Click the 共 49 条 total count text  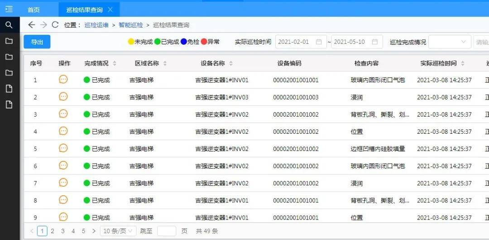coord(207,231)
